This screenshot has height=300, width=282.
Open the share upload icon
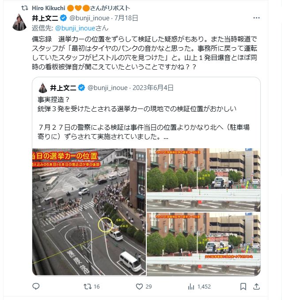[256, 286]
